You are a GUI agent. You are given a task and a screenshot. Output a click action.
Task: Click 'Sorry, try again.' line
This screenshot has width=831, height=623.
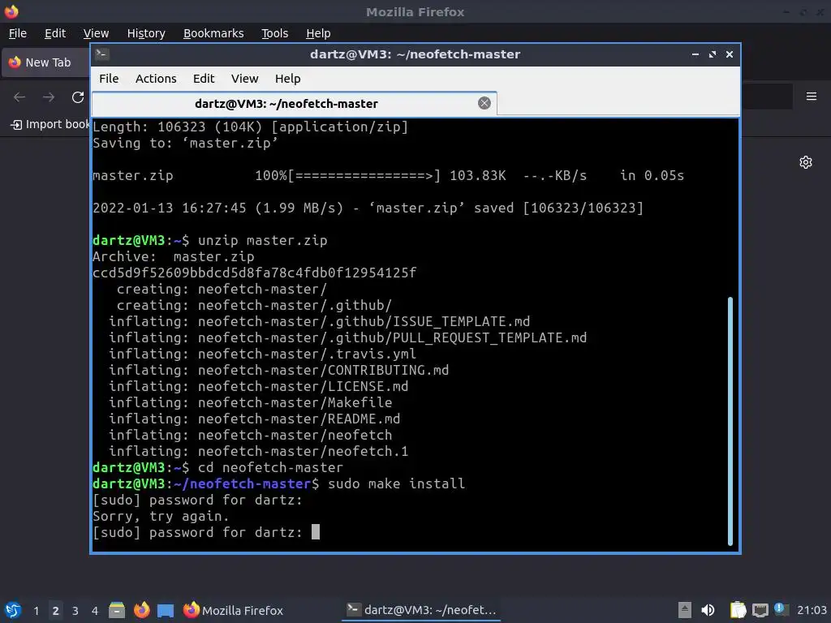pos(161,517)
